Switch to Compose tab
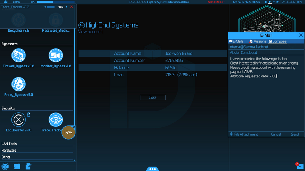 click(x=278, y=41)
